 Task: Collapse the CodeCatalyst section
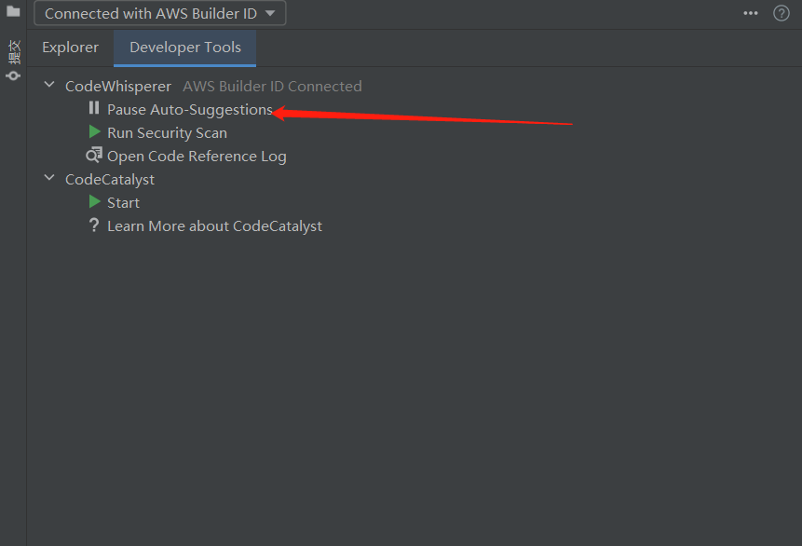pos(48,177)
